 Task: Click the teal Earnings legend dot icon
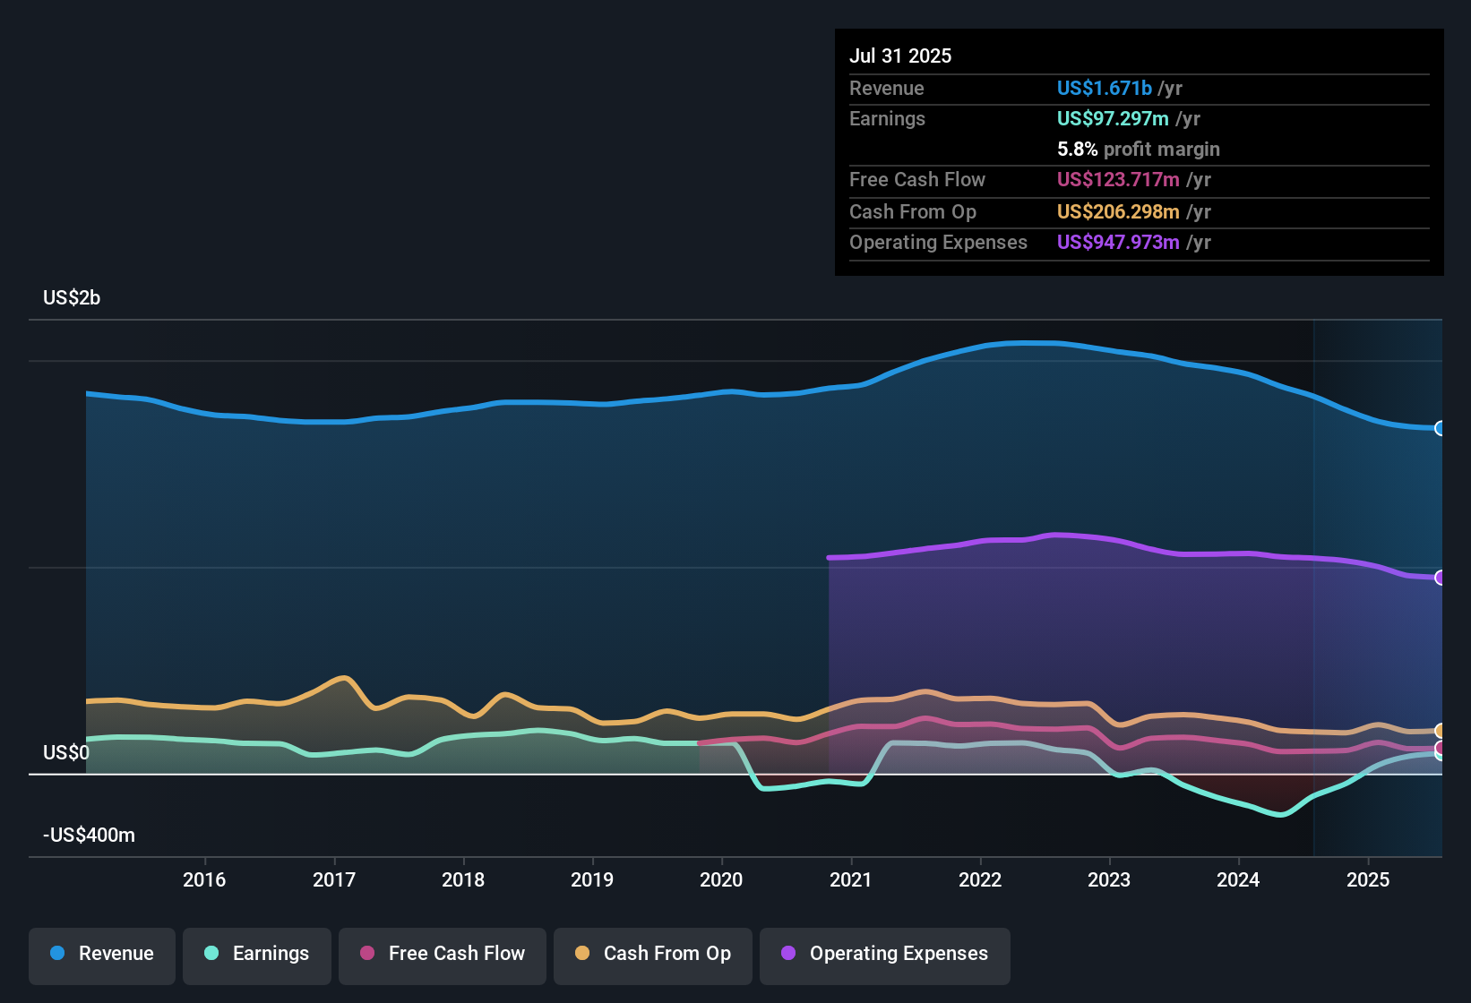click(212, 954)
